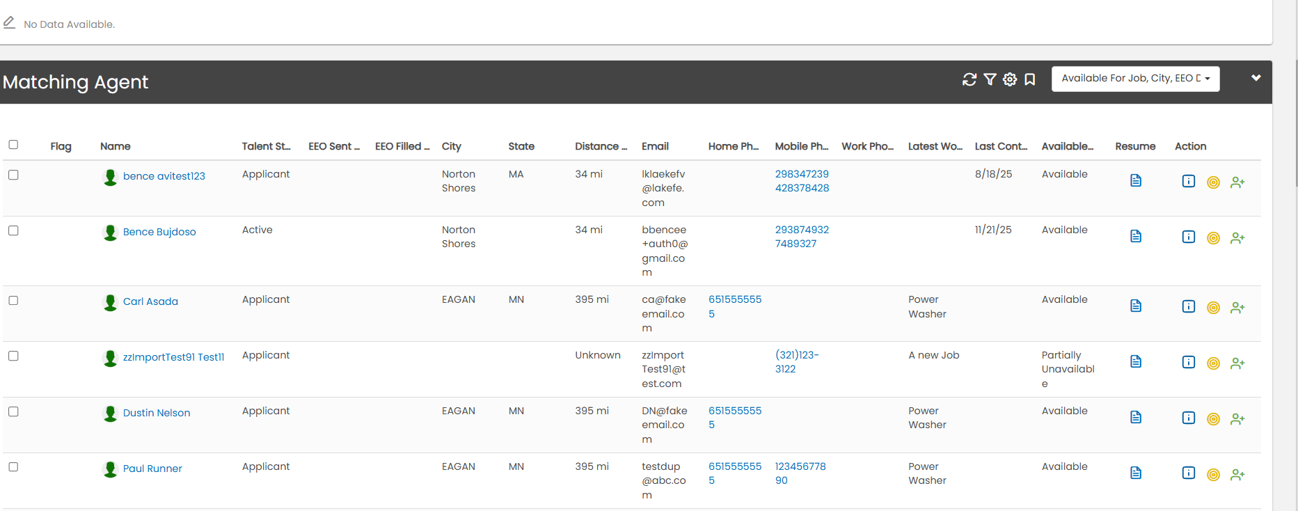The image size is (1298, 511).
Task: Check the box for zzImportTest91 Test11
Action: click(13, 356)
